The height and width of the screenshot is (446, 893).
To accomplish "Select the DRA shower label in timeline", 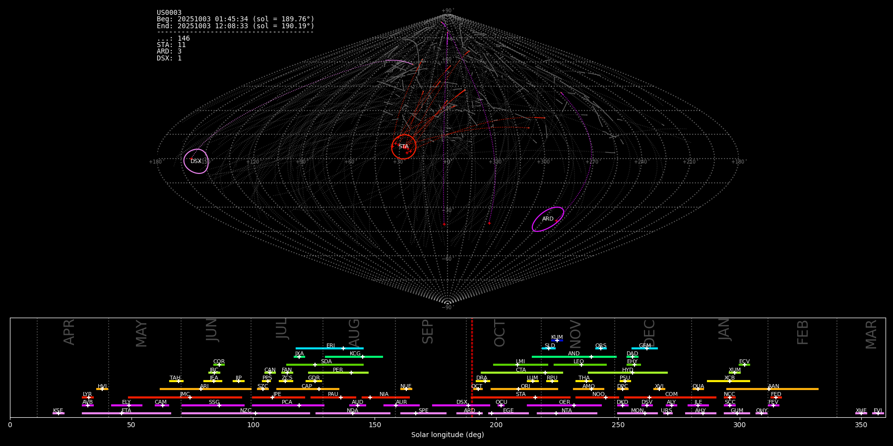I will (x=482, y=378).
